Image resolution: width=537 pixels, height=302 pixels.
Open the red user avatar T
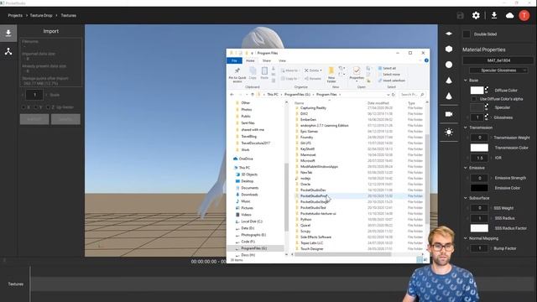click(x=524, y=15)
